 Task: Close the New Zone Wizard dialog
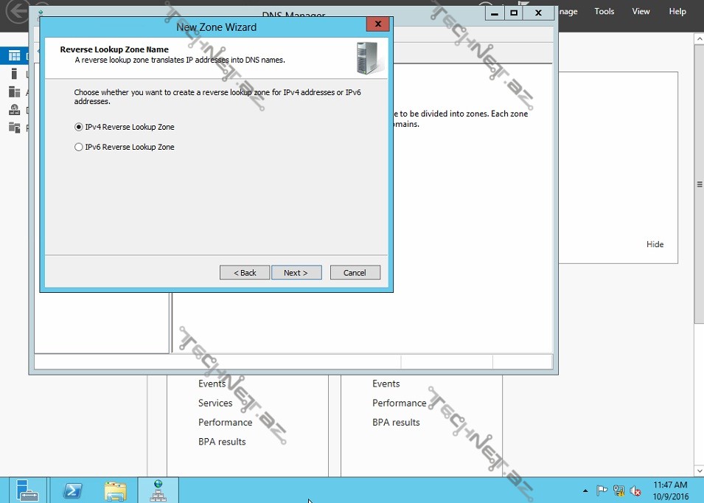pos(377,24)
